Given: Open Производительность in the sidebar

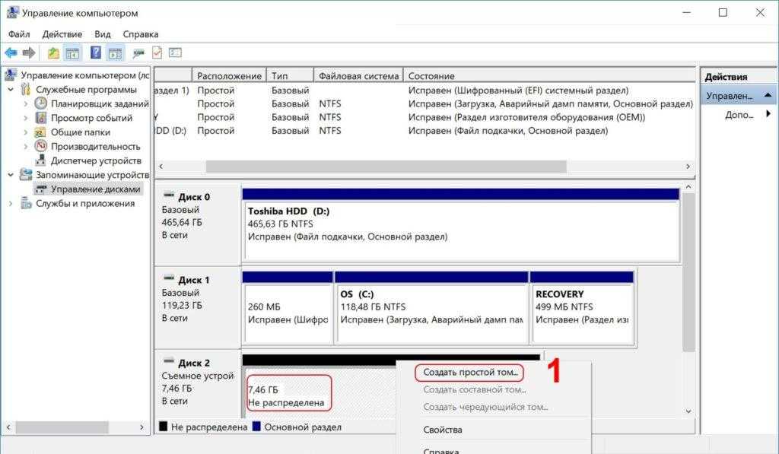Looking at the screenshot, I should point(95,146).
